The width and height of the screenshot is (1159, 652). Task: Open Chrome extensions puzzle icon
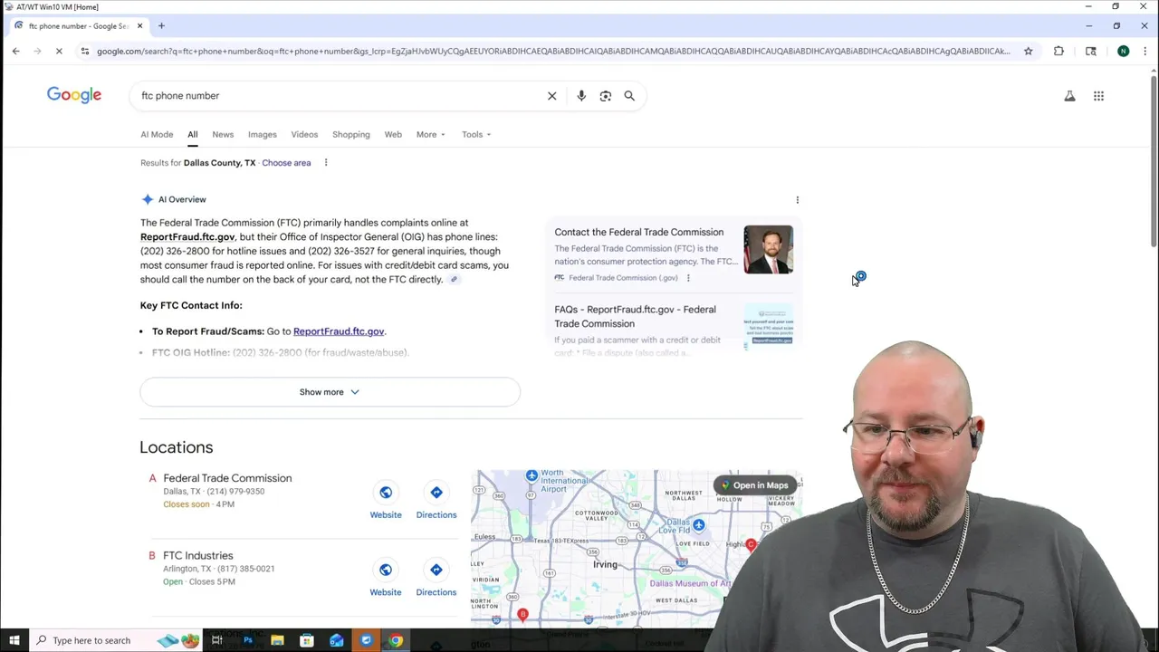click(x=1058, y=51)
